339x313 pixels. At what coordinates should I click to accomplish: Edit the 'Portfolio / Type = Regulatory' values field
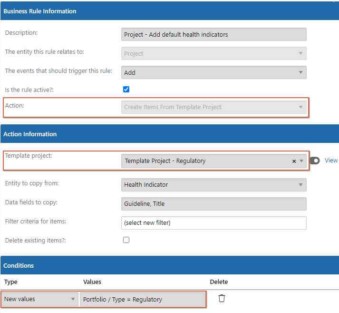[143, 299]
